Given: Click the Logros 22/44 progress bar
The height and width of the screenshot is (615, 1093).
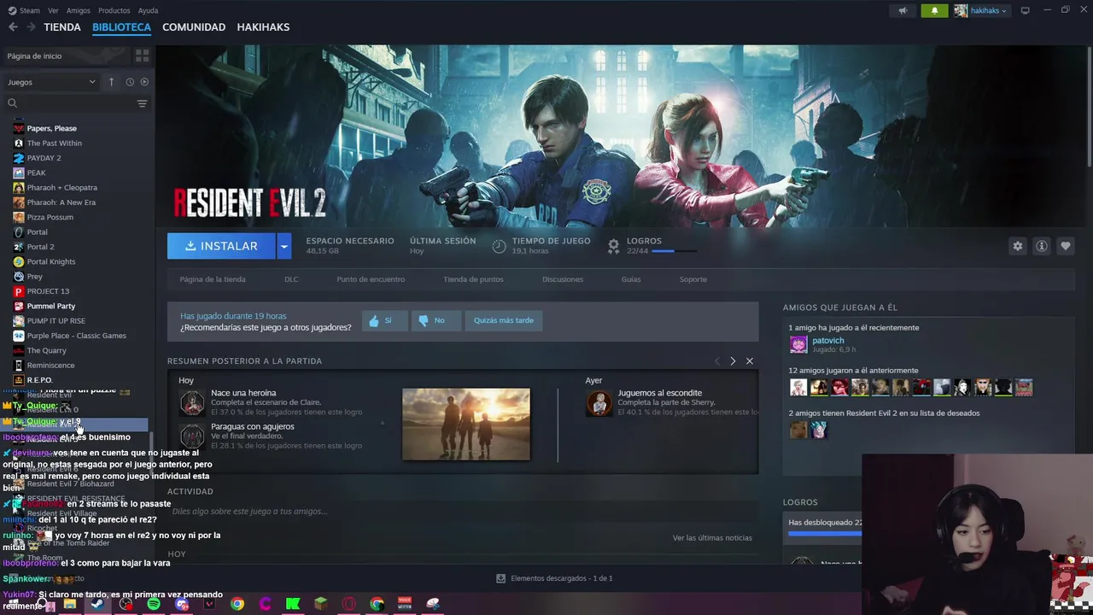Looking at the screenshot, I should point(675,251).
